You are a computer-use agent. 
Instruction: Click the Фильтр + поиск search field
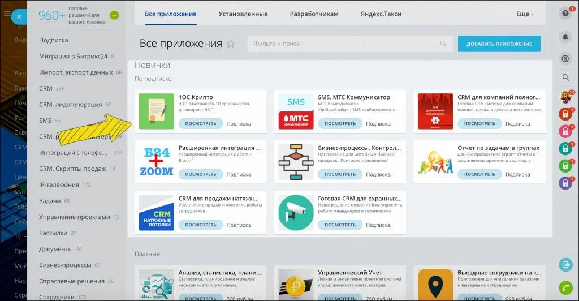pos(345,44)
